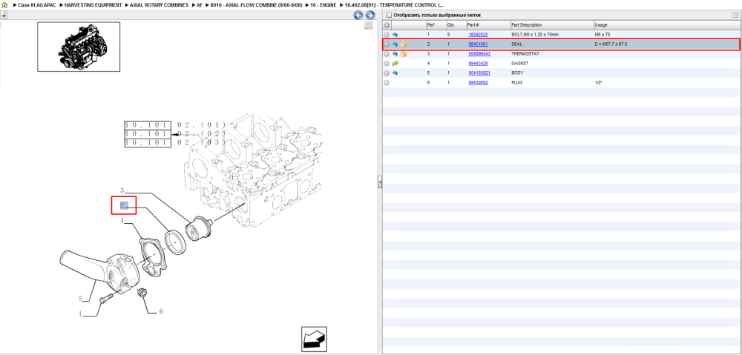Image resolution: width=742 pixels, height=355 pixels.
Task: Open part number 504096443
Action: [479, 54]
